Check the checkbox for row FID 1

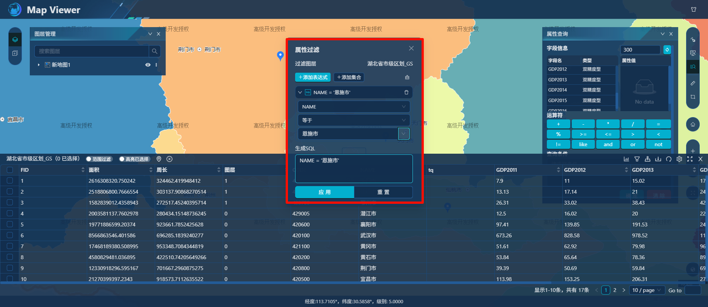10,181
